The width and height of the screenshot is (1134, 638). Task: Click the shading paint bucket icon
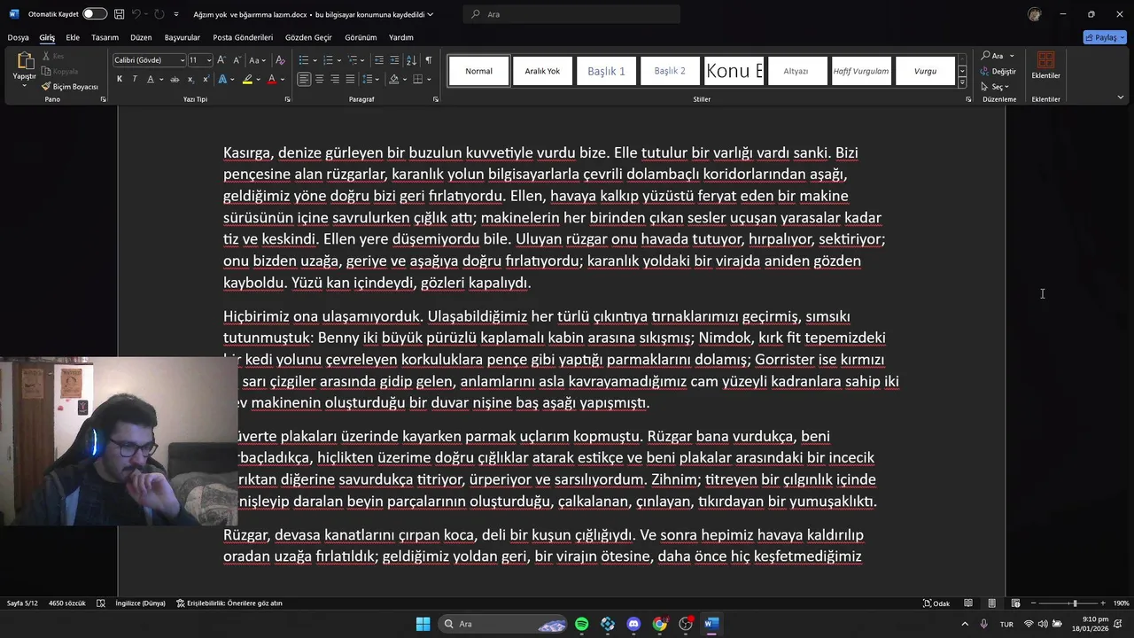point(393,80)
